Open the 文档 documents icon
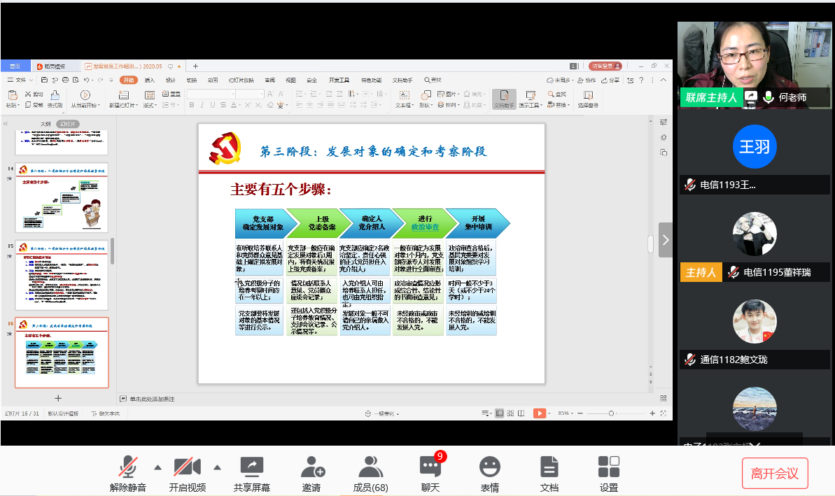The width and height of the screenshot is (835, 496). click(x=549, y=467)
